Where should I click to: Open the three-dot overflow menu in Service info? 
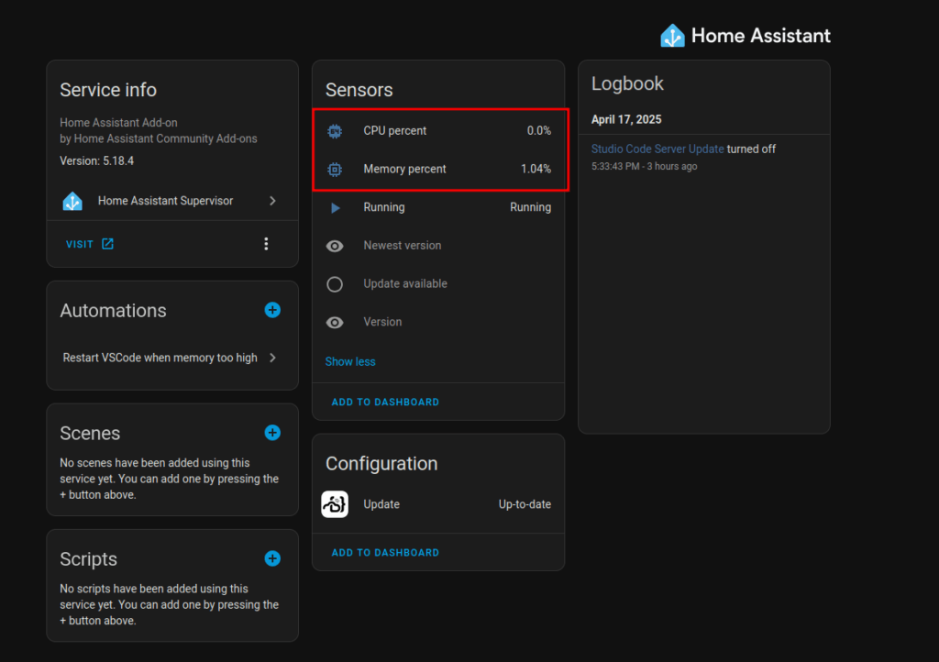point(266,244)
